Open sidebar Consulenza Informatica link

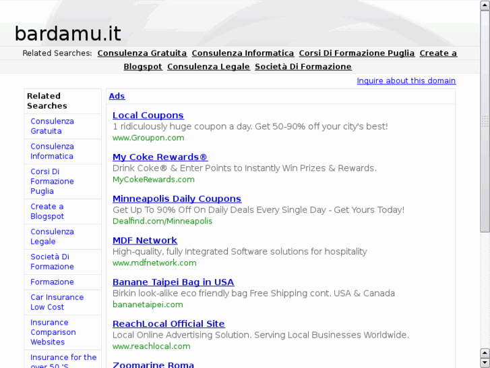[52, 151]
